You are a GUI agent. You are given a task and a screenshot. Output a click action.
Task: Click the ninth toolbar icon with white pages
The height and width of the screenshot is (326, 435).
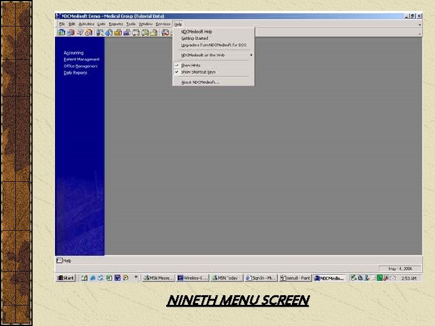tap(136, 33)
